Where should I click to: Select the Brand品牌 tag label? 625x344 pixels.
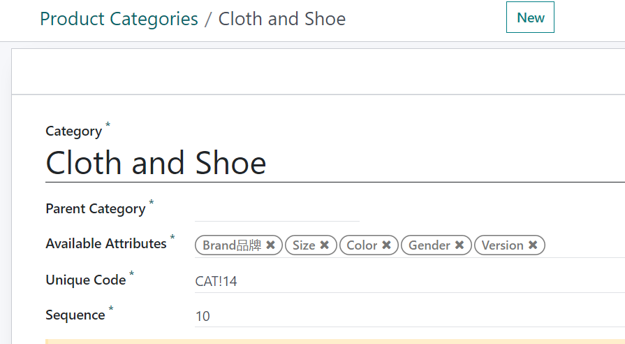[232, 245]
